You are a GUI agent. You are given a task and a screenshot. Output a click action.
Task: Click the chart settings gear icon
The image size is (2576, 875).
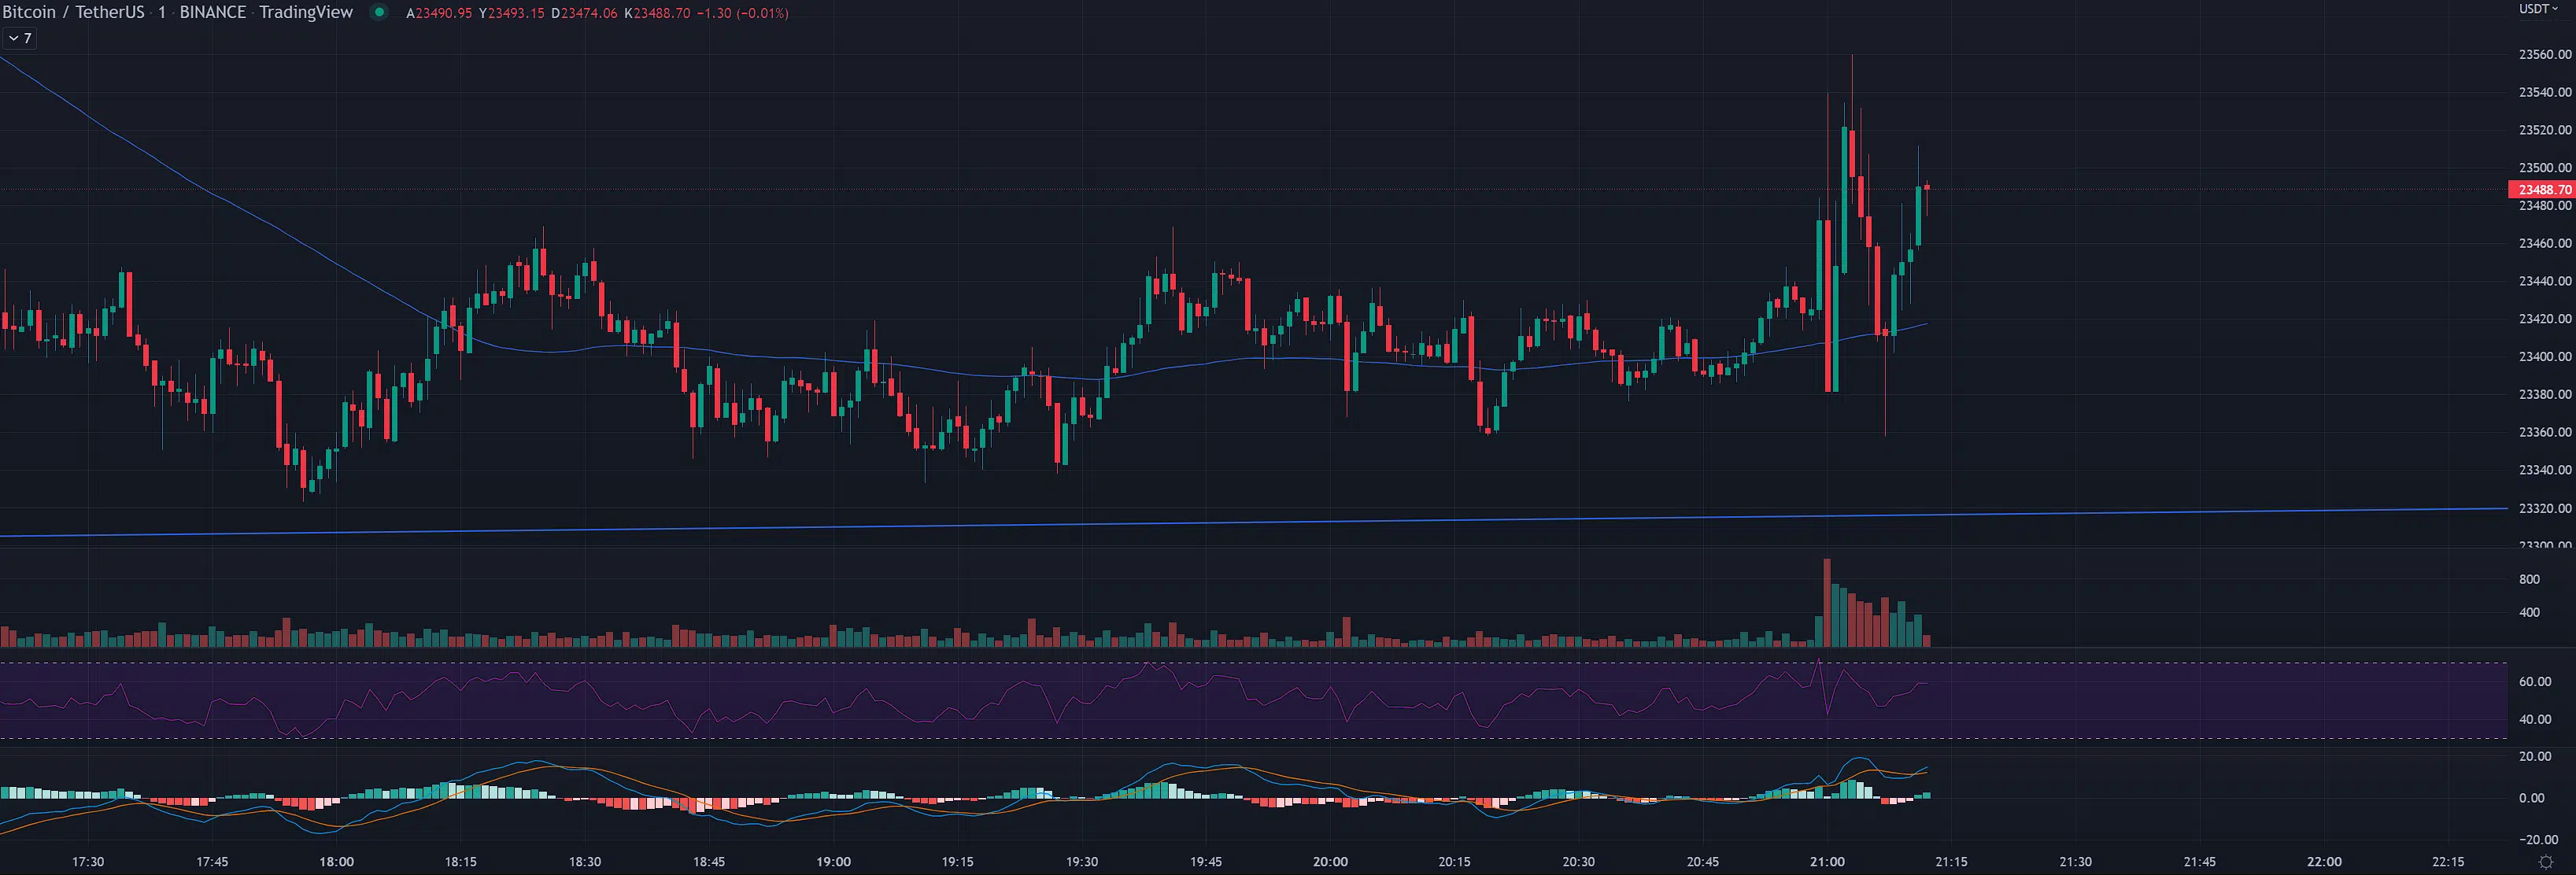pos(2545,862)
